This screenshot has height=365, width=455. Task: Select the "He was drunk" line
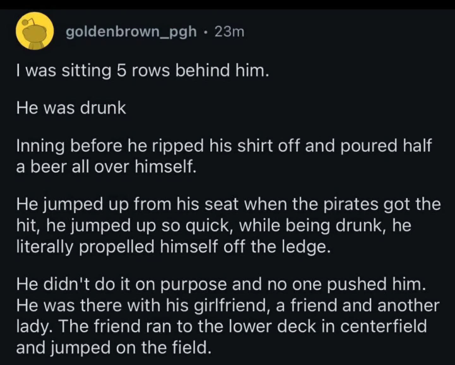point(71,108)
